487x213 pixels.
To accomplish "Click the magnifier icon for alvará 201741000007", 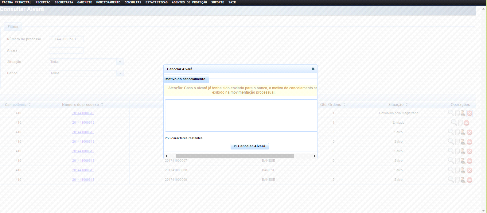I will (x=451, y=161).
